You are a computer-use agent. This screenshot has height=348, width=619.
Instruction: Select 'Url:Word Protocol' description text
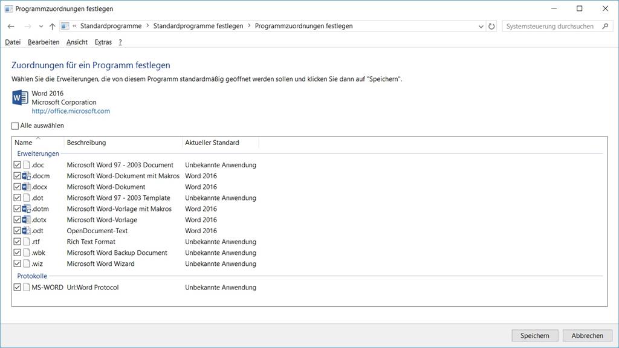[x=92, y=288]
